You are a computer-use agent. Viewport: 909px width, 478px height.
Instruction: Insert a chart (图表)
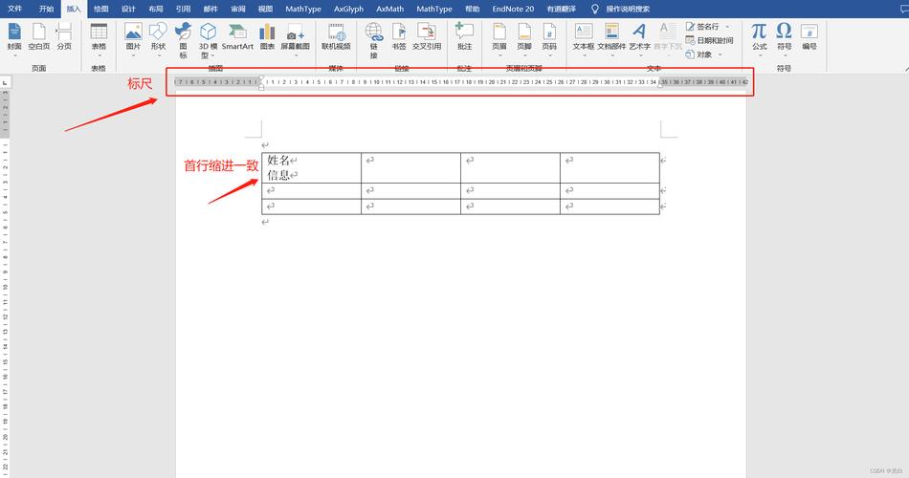(x=267, y=36)
